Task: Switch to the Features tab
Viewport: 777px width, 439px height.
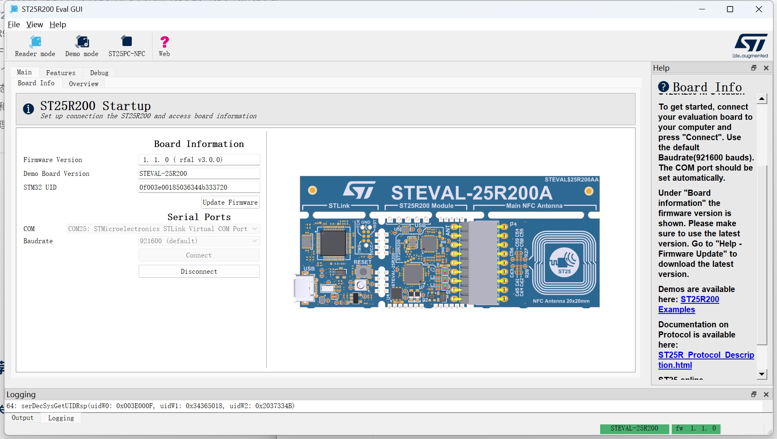Action: pos(61,73)
